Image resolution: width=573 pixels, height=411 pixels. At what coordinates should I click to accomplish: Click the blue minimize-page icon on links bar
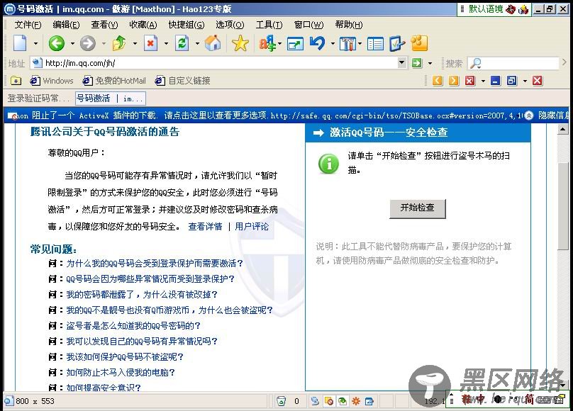coord(496,81)
